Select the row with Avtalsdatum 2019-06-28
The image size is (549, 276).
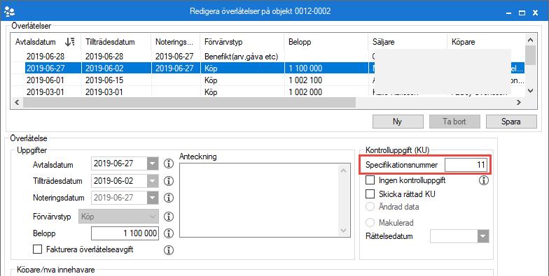point(267,56)
